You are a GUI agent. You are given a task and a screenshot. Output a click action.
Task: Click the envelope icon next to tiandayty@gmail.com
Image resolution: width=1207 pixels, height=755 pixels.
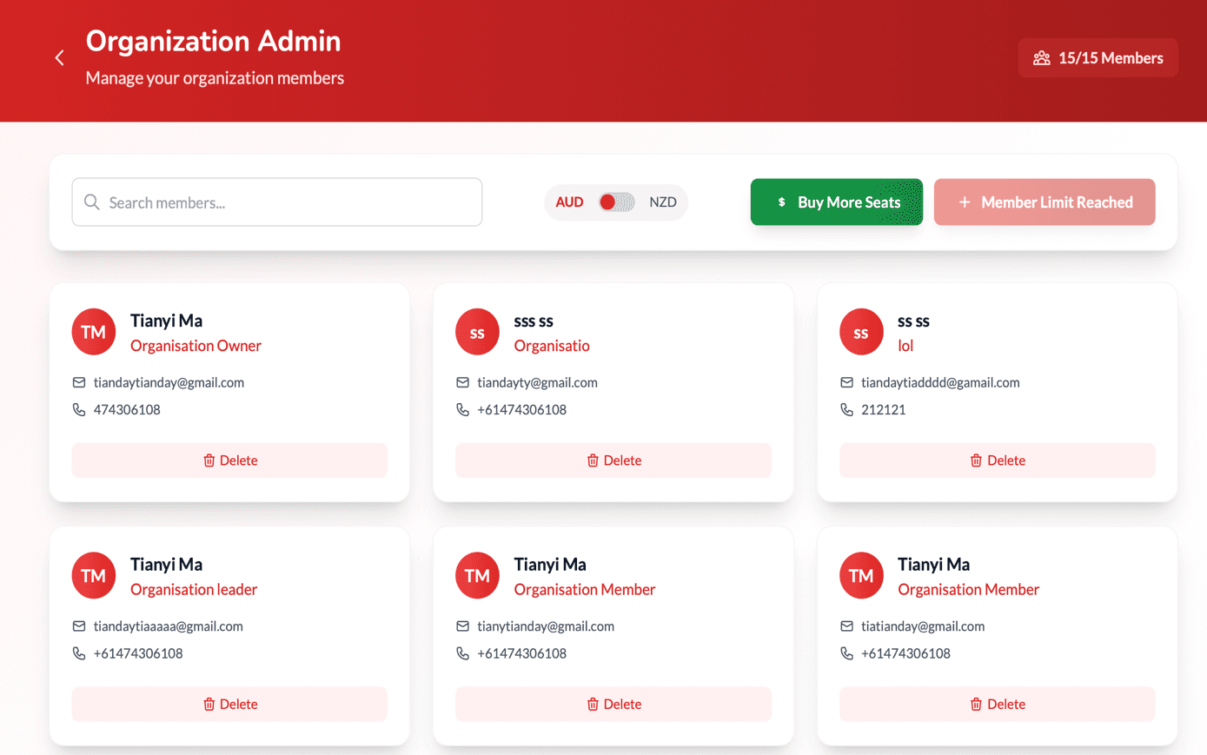click(x=463, y=382)
